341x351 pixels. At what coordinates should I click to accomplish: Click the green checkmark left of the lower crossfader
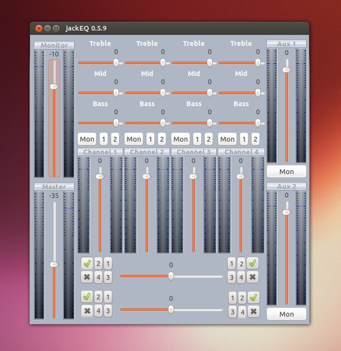[87, 297]
